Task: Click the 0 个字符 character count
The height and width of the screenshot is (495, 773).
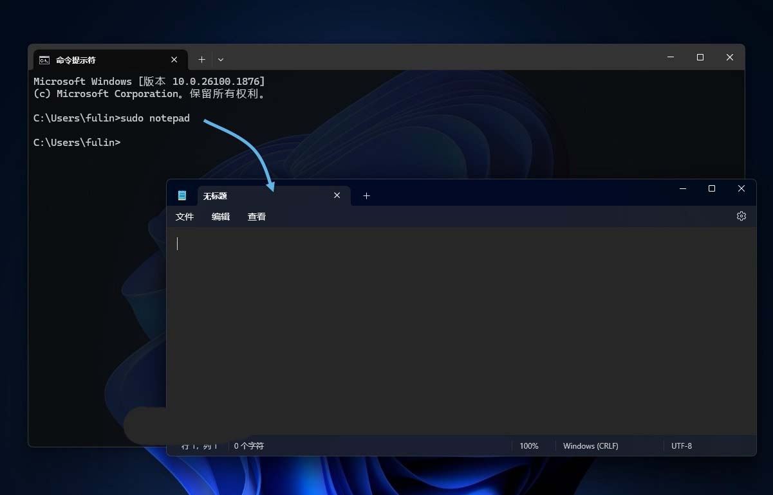Action: point(249,446)
